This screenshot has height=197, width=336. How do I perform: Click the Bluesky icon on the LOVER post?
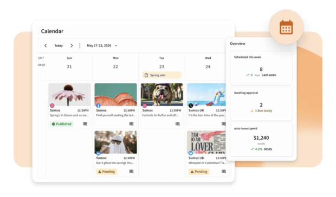pyautogui.click(x=191, y=153)
